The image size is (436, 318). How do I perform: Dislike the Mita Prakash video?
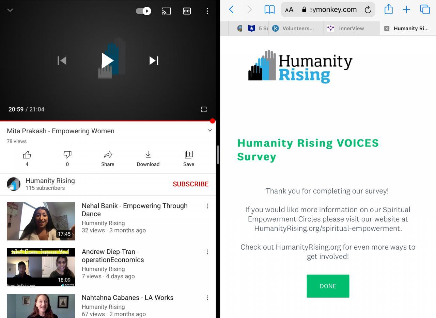coord(67,158)
